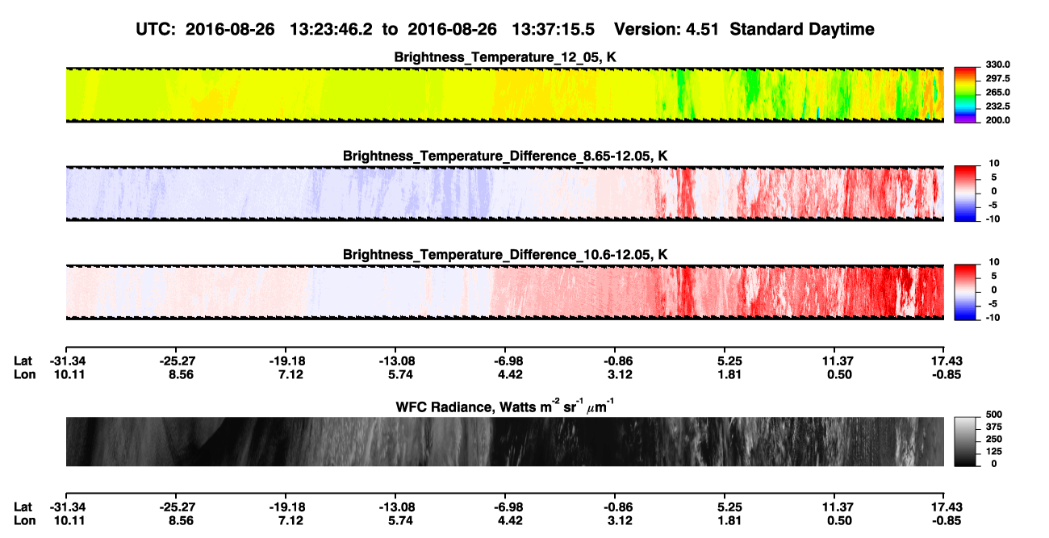
Task: Click longitude 7.12 under the WFC Radiance panel
Action: (x=290, y=520)
